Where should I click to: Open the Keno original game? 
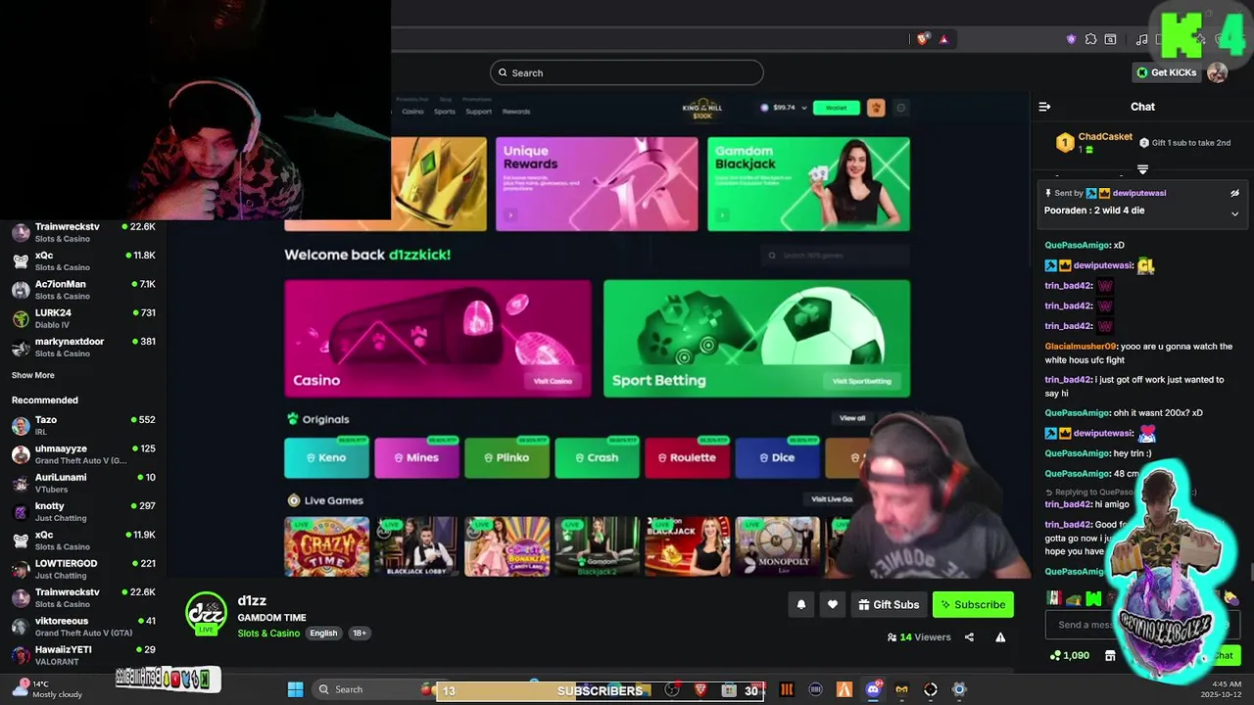tap(326, 457)
